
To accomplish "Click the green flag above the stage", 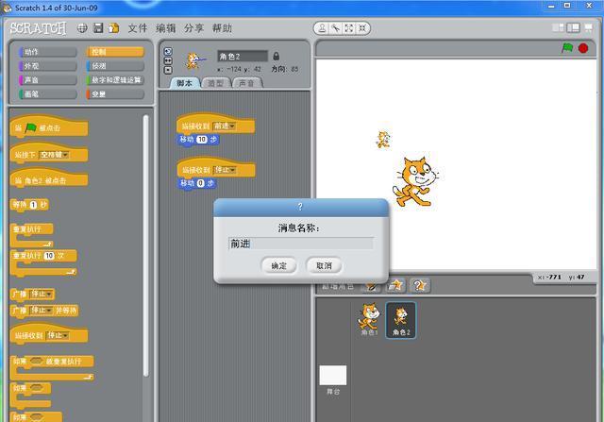I will (x=567, y=48).
